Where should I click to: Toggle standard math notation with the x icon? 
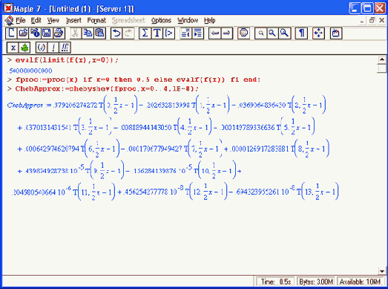(x=13, y=48)
